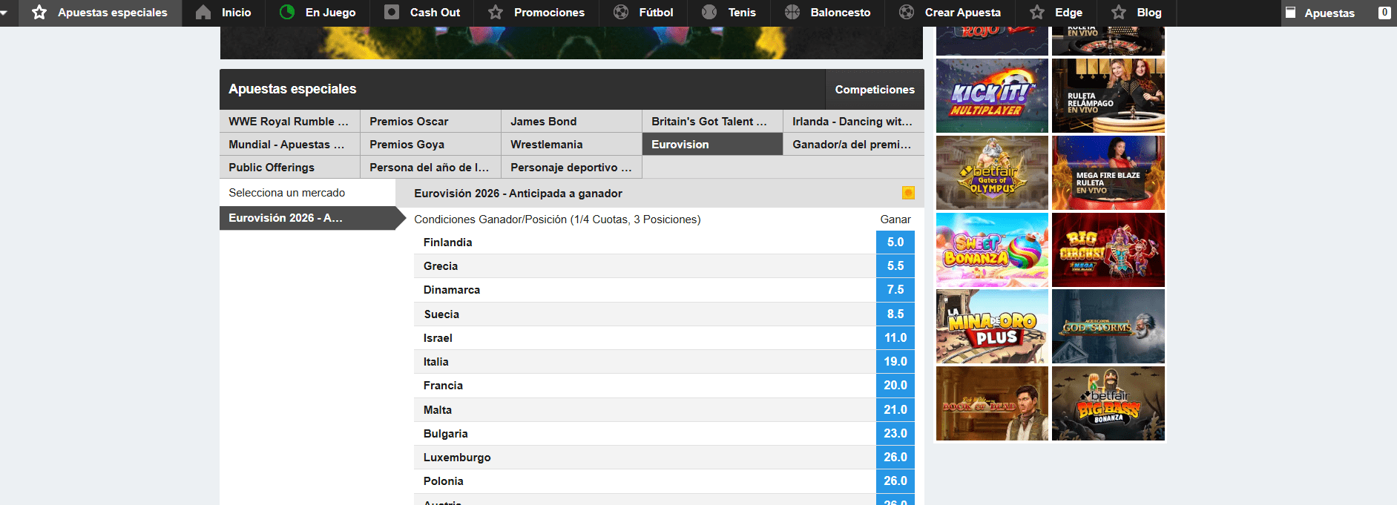Viewport: 1397px width, 505px height.
Task: Select the Wrestlemania tab
Action: click(571, 144)
